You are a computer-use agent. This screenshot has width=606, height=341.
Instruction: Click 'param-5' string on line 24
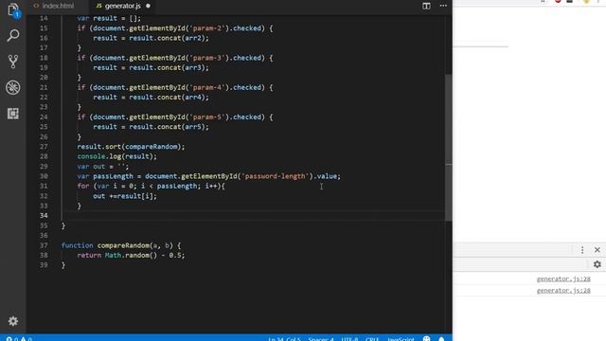tap(206, 117)
